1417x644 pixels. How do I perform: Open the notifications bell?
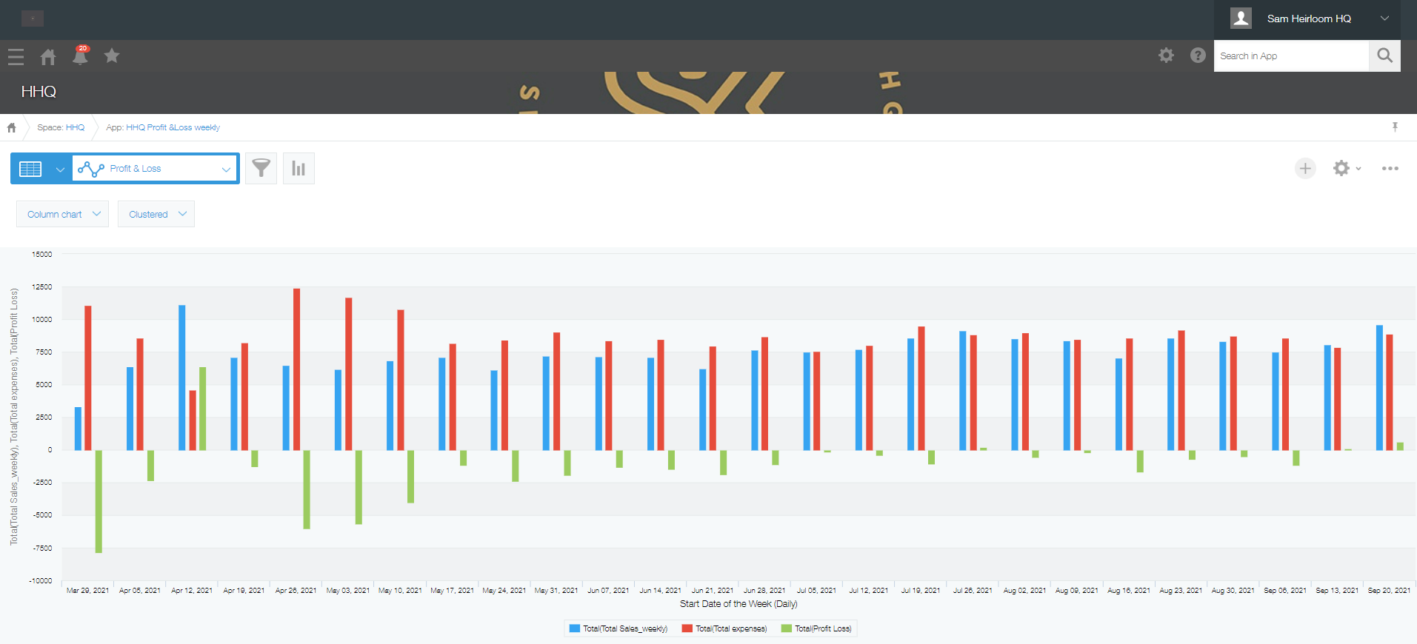(x=80, y=56)
